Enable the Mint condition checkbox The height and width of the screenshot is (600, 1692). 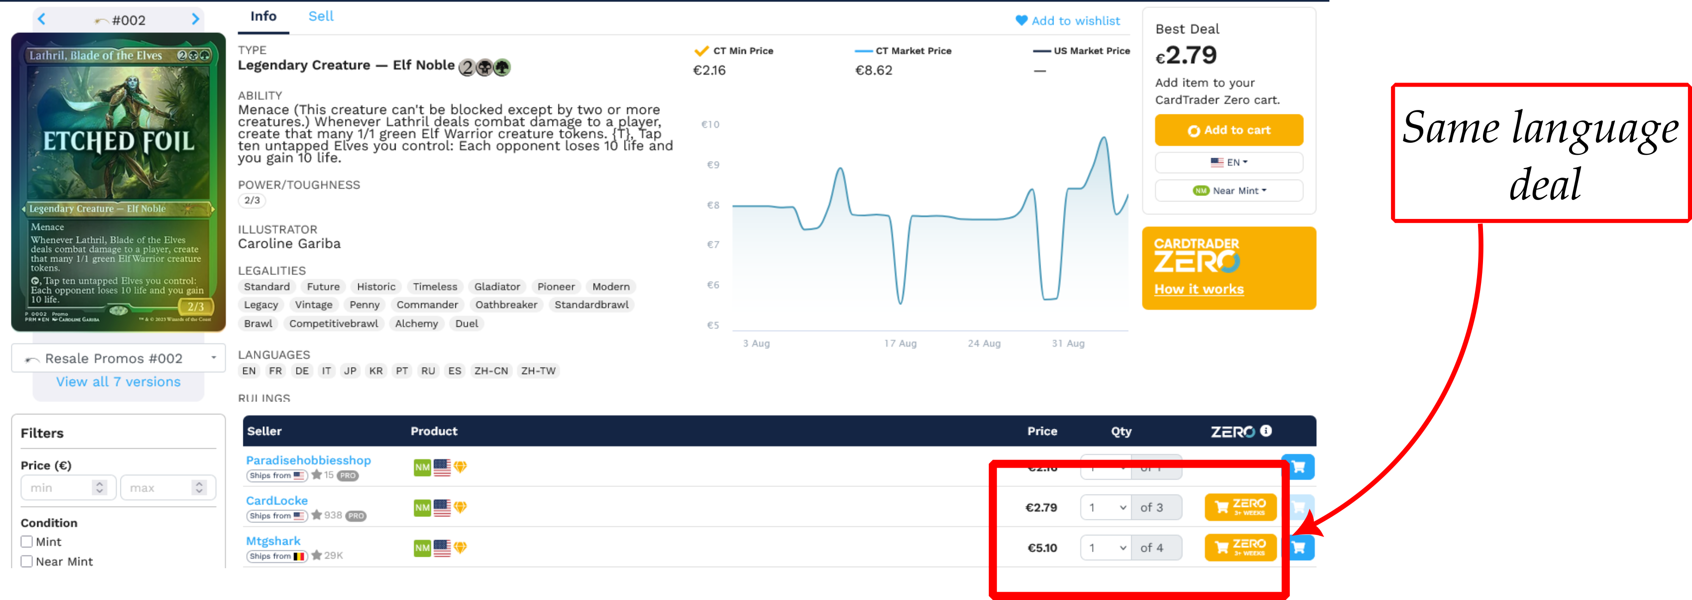point(26,542)
